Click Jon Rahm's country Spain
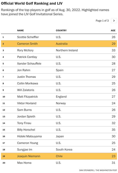Screen dimensions: 118x173 coord(59,70)
